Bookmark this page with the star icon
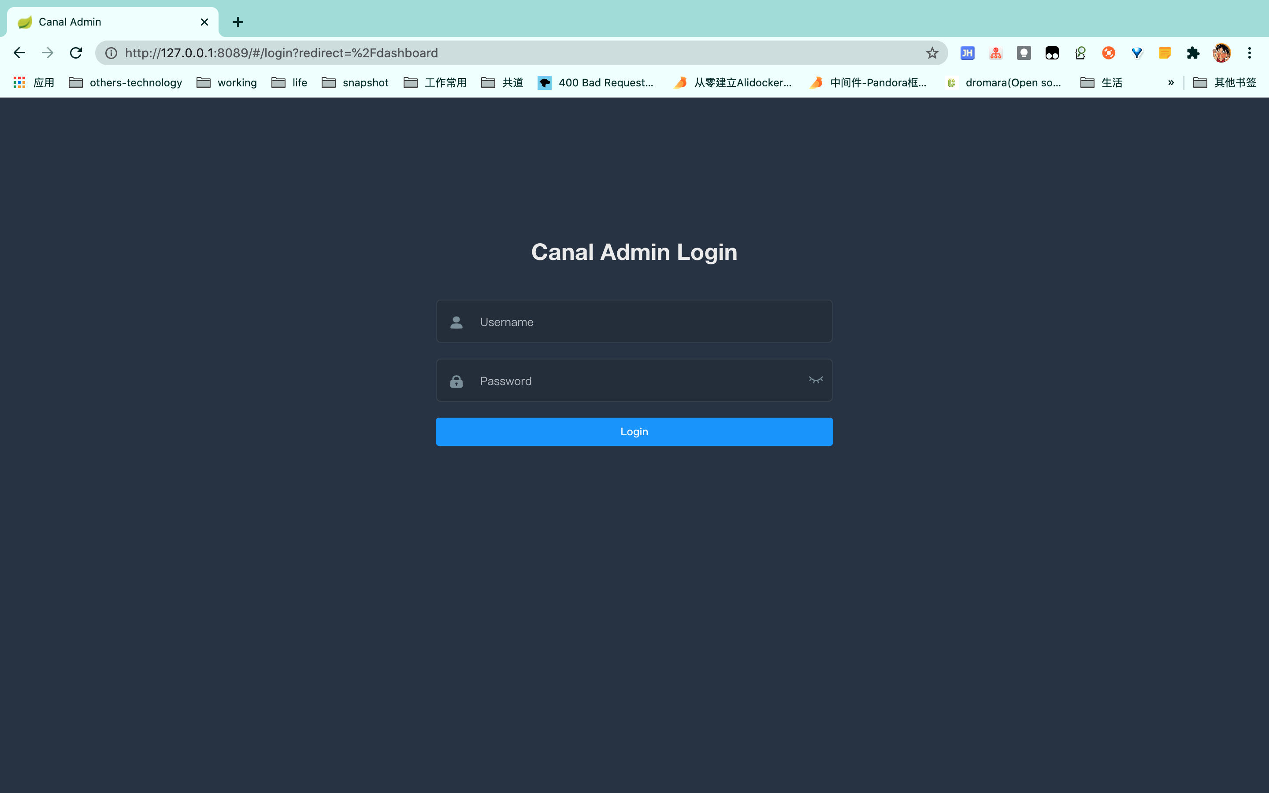The width and height of the screenshot is (1269, 793). 932,53
